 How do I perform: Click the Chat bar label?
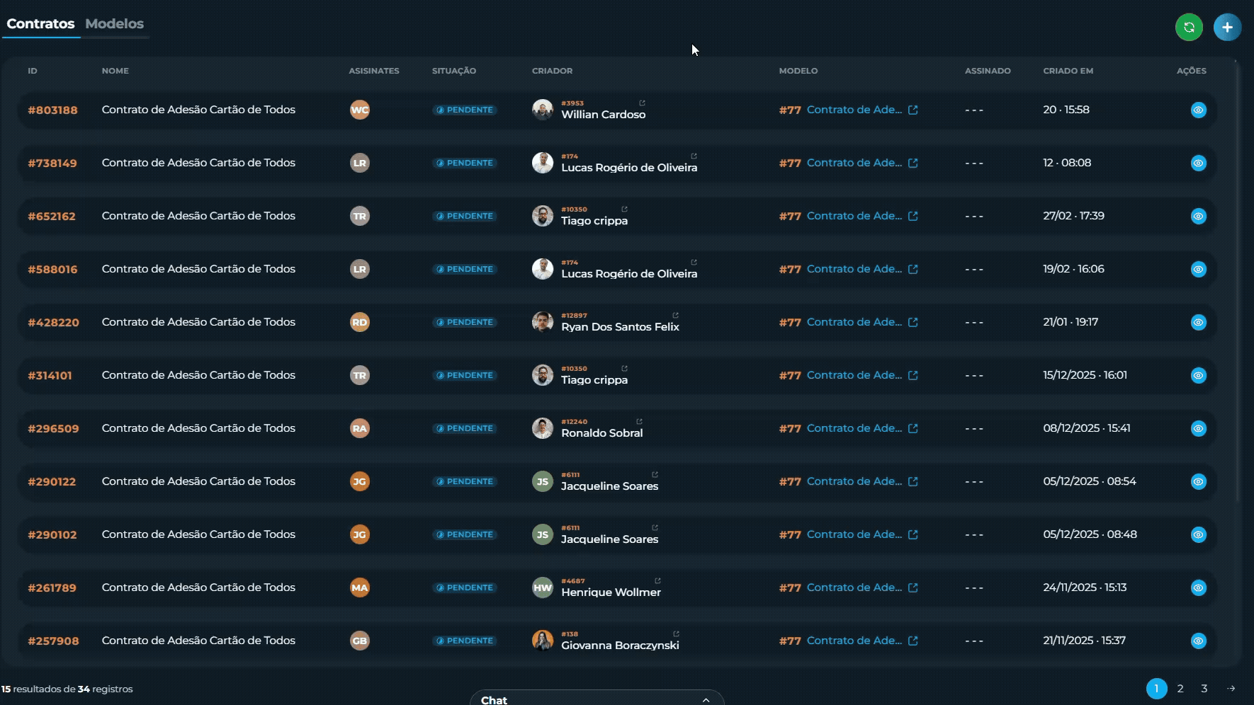coord(494,700)
